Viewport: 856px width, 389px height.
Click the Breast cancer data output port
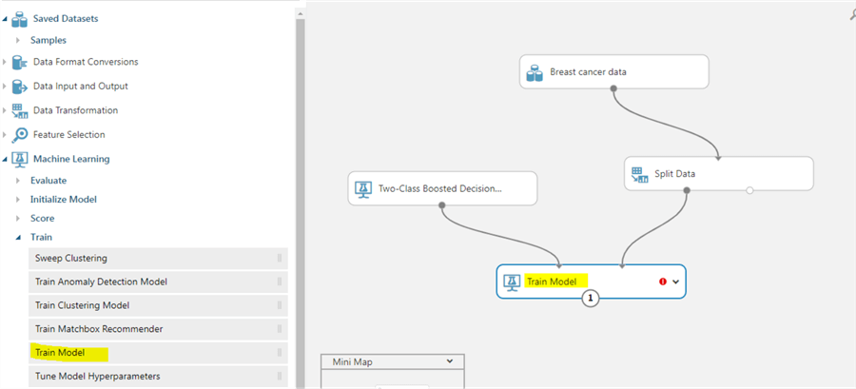click(613, 88)
